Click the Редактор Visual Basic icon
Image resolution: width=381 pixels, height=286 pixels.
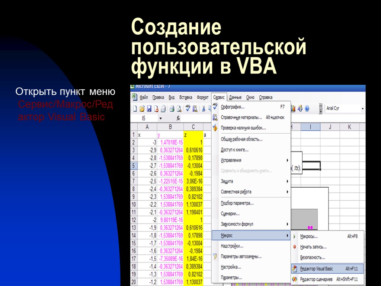point(295,268)
